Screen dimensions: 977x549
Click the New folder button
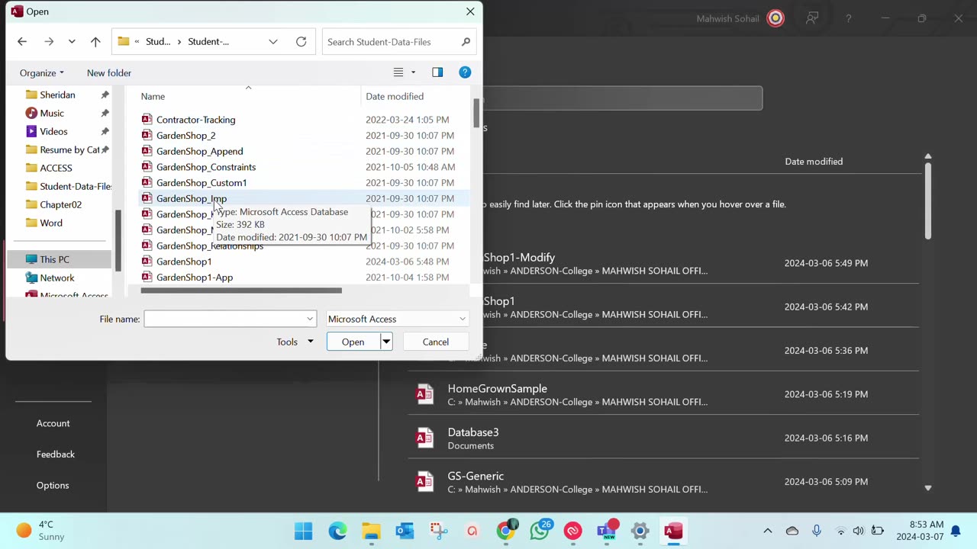point(109,73)
